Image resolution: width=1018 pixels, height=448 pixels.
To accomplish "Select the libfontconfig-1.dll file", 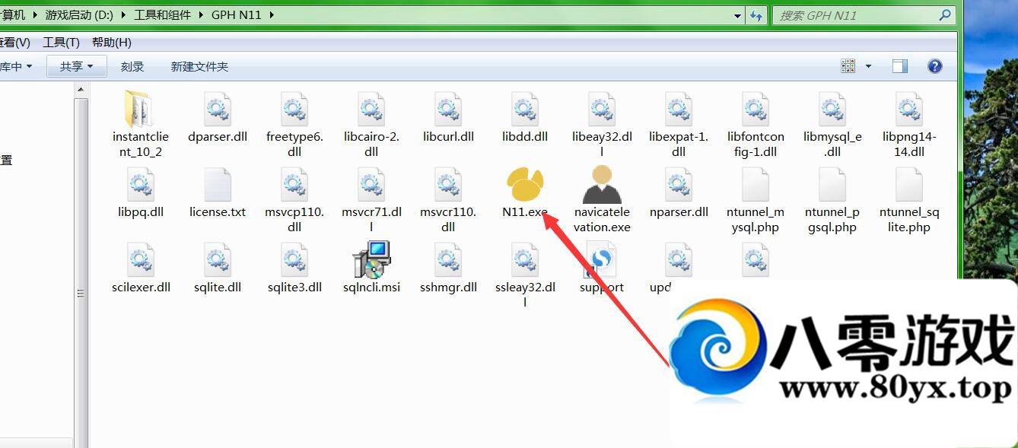I will [756, 125].
